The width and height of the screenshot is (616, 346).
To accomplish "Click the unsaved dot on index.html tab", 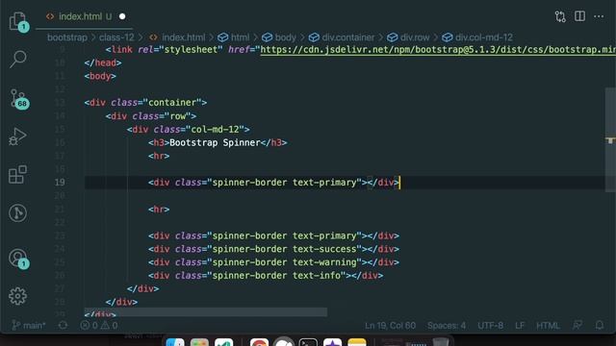I will [x=122, y=16].
